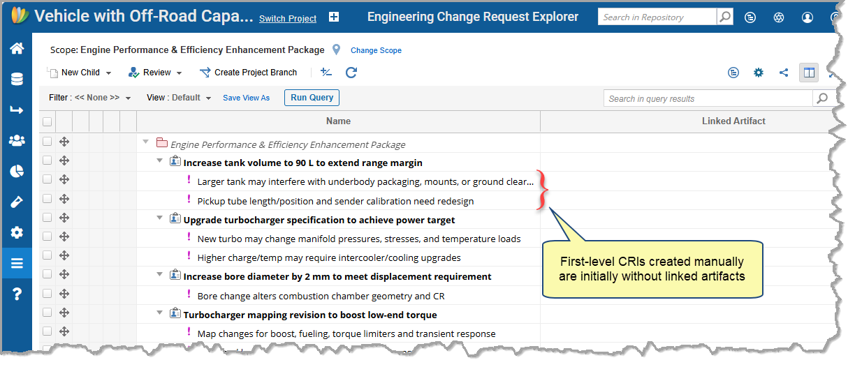Open the sidebar gear settings icon
The width and height of the screenshot is (855, 367).
[16, 232]
